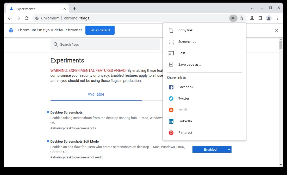This screenshot has height=175, width=287.
Task: Open the tab search chevron dropdown
Action: (252, 9)
